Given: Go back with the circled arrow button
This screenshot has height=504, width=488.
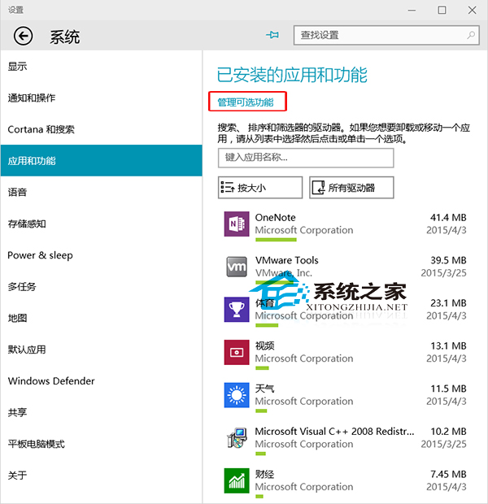Looking at the screenshot, I should (x=23, y=36).
